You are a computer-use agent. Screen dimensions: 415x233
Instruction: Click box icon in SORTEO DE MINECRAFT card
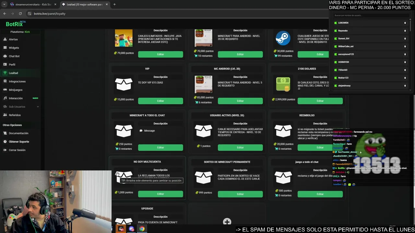point(203,177)
